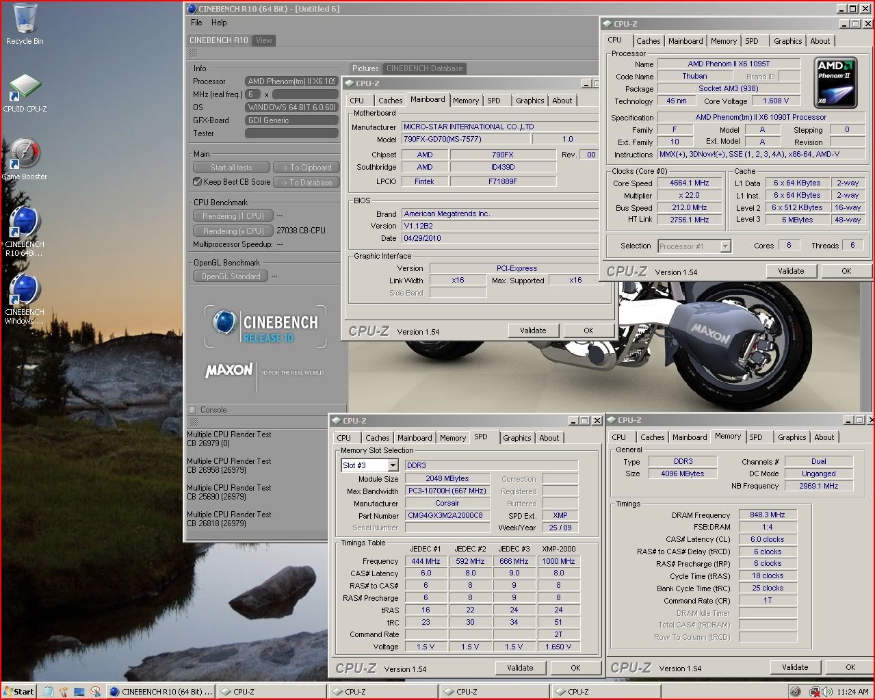Select the Memory tab in the Mainboard CPU-Z window
Screen dimensions: 875x700
coord(466,101)
